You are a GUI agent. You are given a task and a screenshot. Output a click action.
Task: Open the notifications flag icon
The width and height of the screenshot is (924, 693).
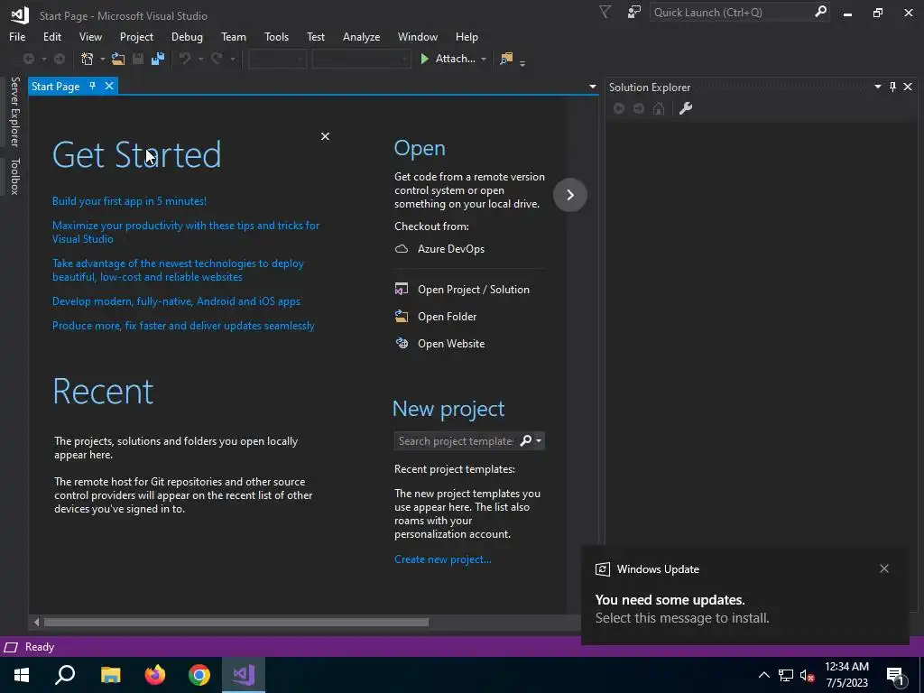point(605,13)
